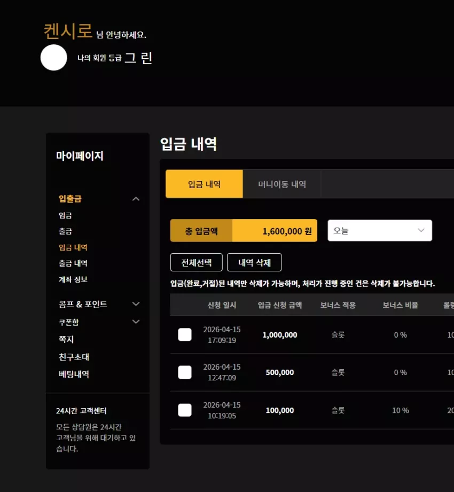Check the 1,000,000 deposit row checkbox
454x492 pixels.
click(x=185, y=334)
